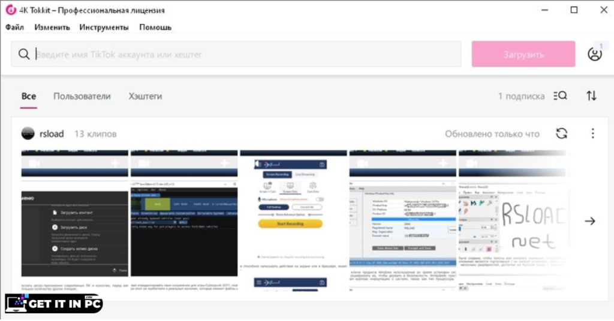Open the clip thumbnail with Start Recording button
Viewport: 614px width, 321px height.
point(293,220)
